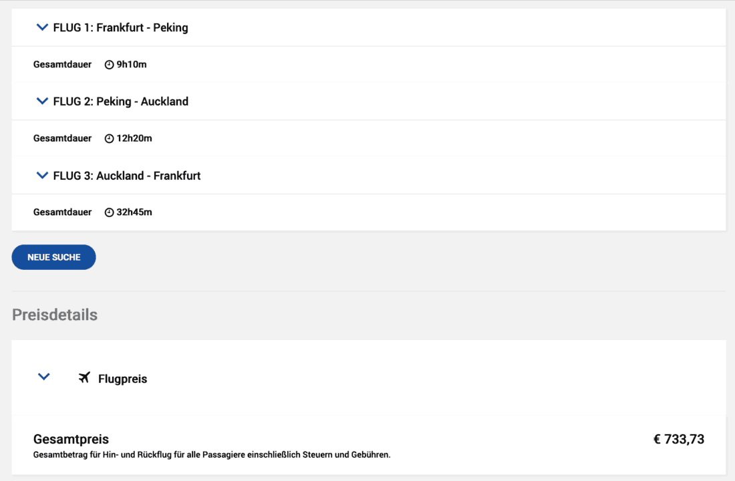Expand the FLUG 1 Frankfurt - Peking chevron

point(42,27)
